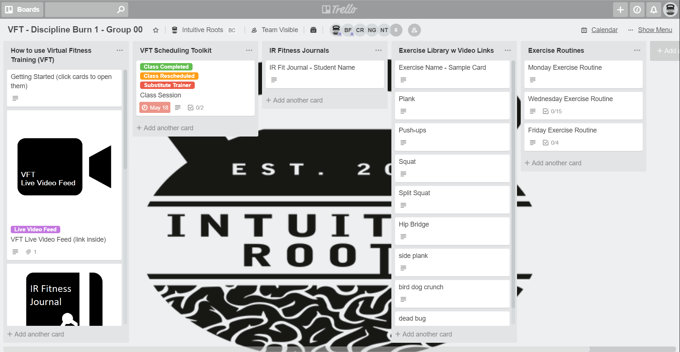The image size is (680, 352).
Task: Add another card to IR Fitness Journals
Action: point(294,100)
